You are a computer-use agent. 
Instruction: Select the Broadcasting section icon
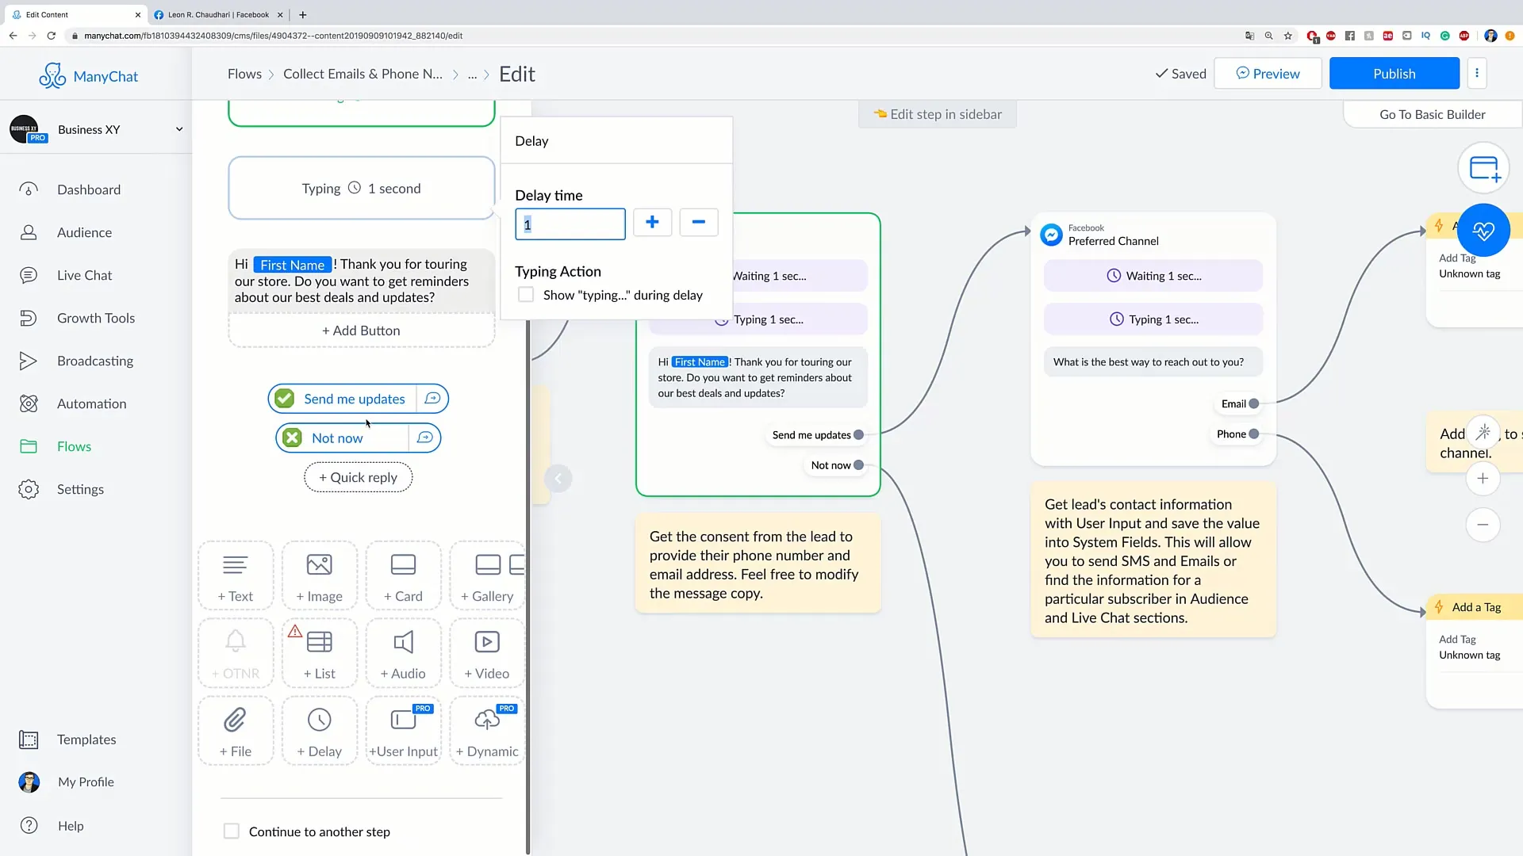click(27, 360)
